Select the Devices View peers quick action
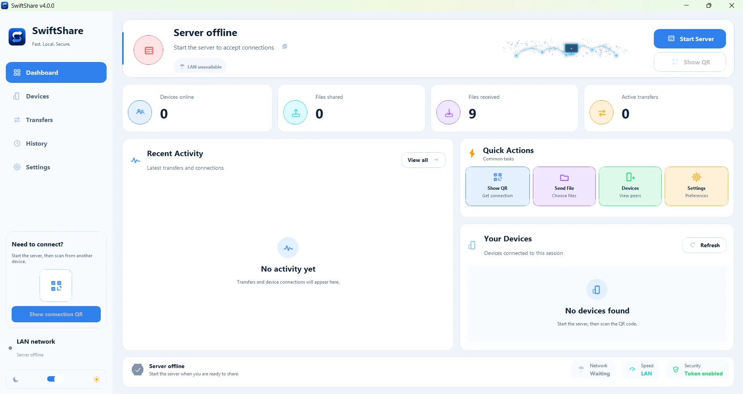This screenshot has width=743, height=394. (x=630, y=186)
